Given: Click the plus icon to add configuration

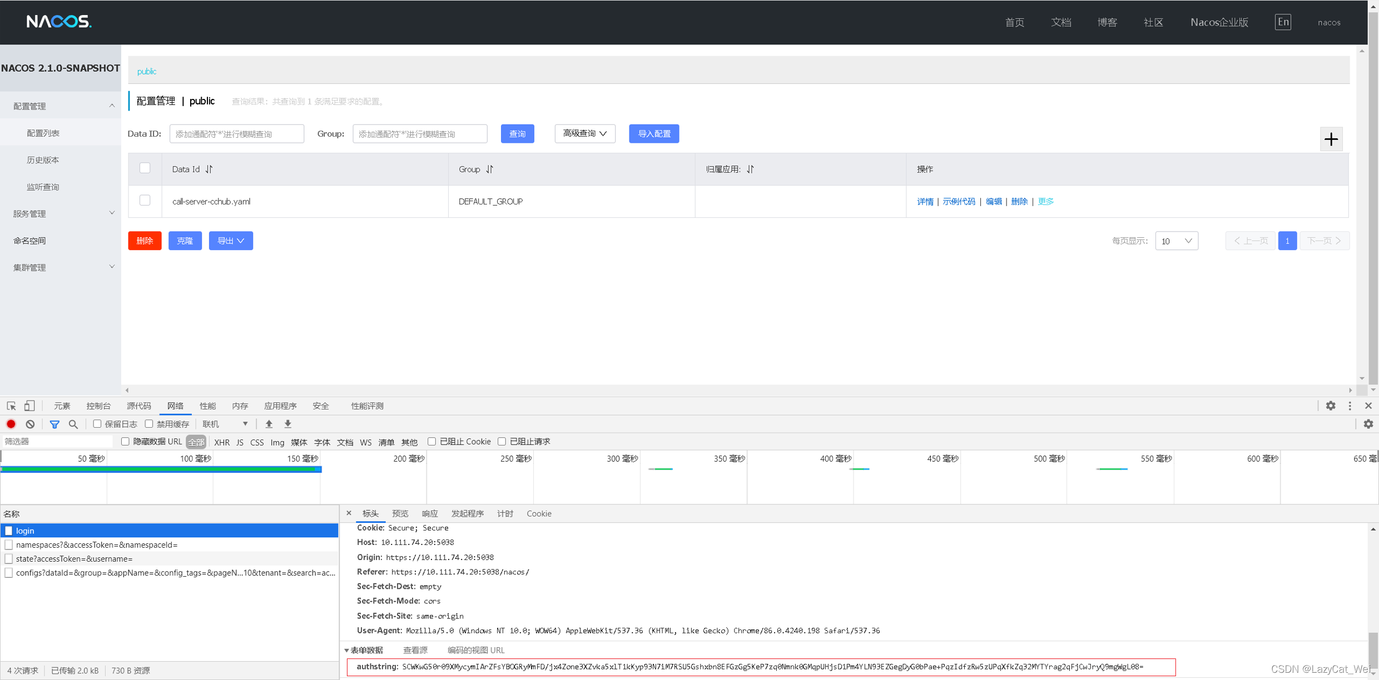Looking at the screenshot, I should [x=1331, y=139].
